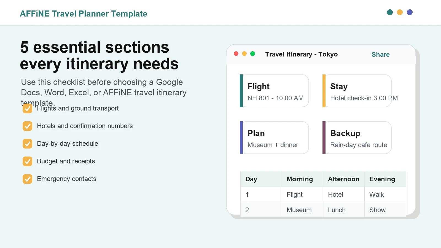Select the Afternoon column header

(344, 179)
